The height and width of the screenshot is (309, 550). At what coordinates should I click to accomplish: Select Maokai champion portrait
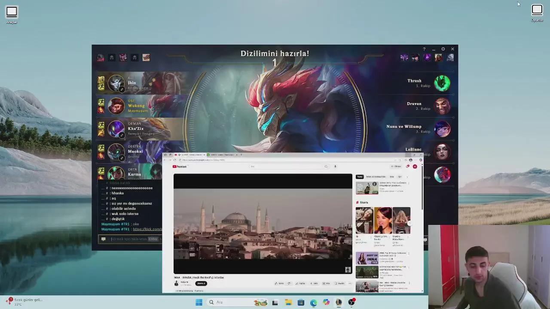point(116,151)
